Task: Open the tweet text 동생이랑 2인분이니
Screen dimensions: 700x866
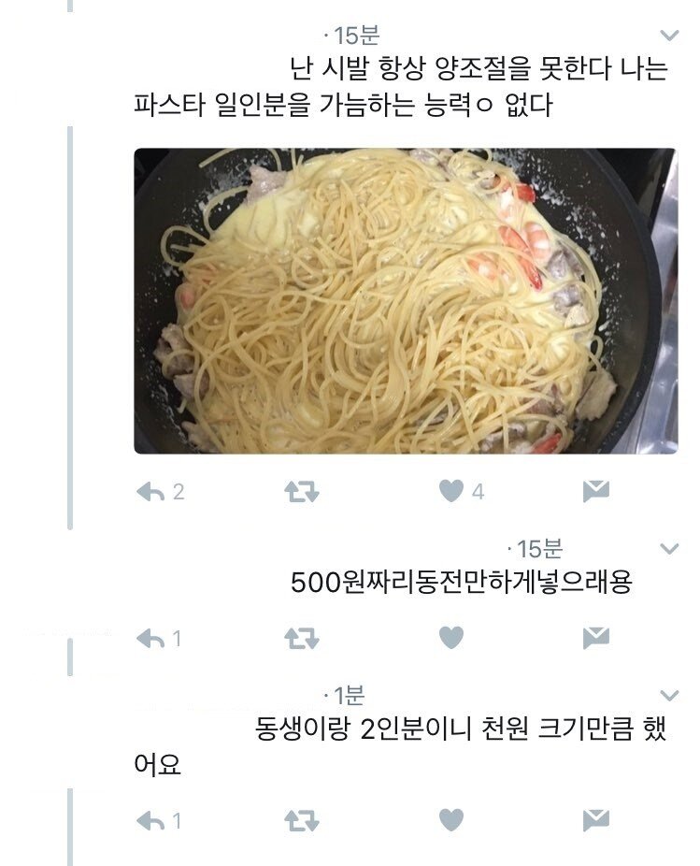Action: tap(400, 745)
